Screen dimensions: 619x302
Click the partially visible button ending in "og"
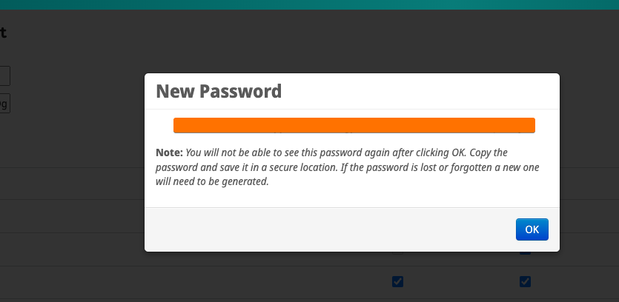coord(4,104)
